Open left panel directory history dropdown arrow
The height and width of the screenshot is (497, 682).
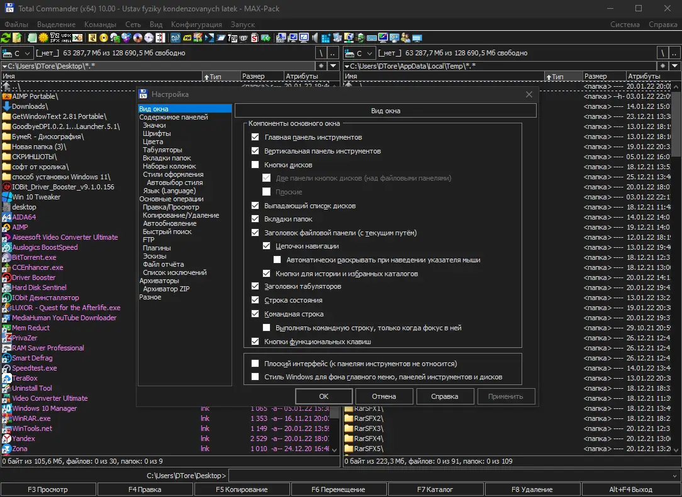333,66
